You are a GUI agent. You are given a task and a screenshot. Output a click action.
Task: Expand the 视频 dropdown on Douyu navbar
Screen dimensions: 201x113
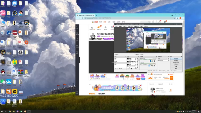coord(114,22)
